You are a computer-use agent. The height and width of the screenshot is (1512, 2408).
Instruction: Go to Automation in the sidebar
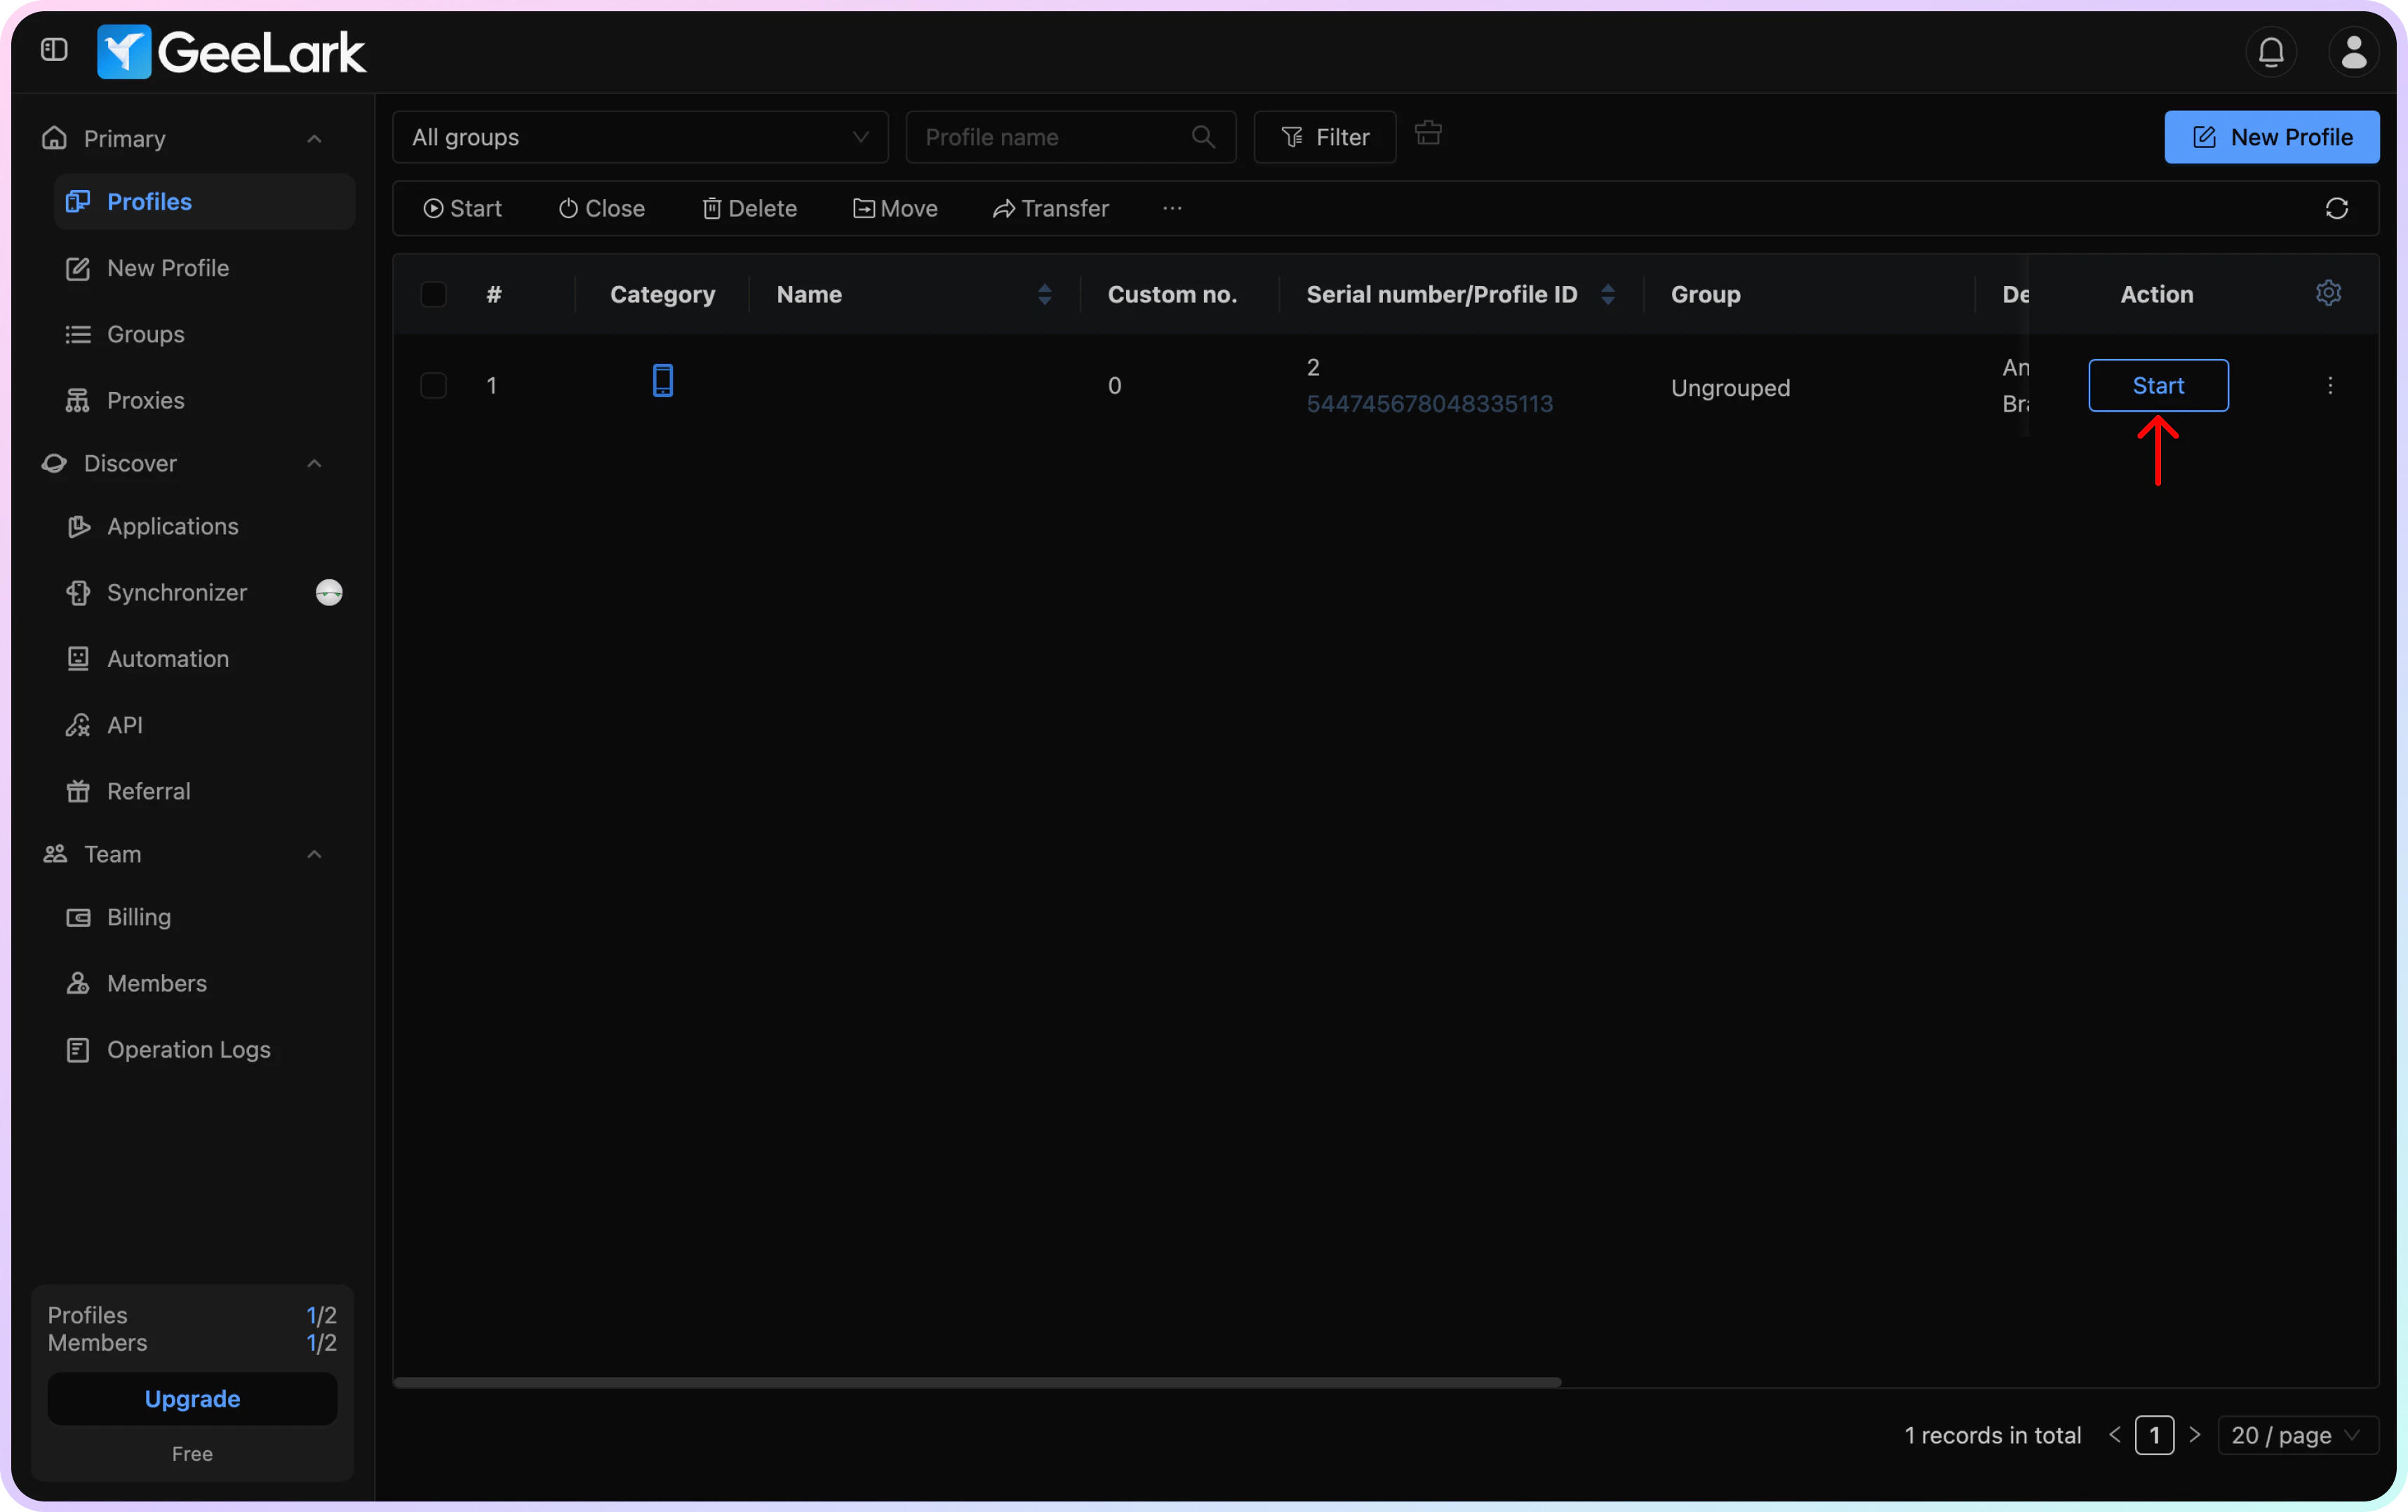[167, 659]
